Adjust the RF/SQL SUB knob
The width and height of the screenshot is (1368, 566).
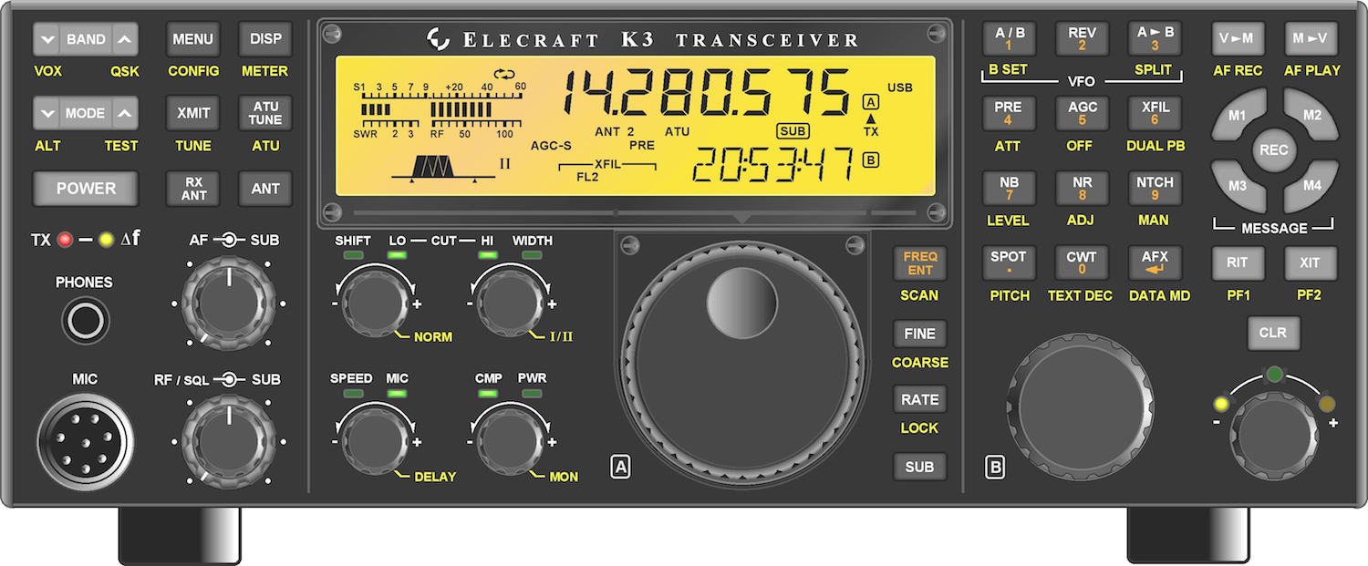[x=228, y=441]
